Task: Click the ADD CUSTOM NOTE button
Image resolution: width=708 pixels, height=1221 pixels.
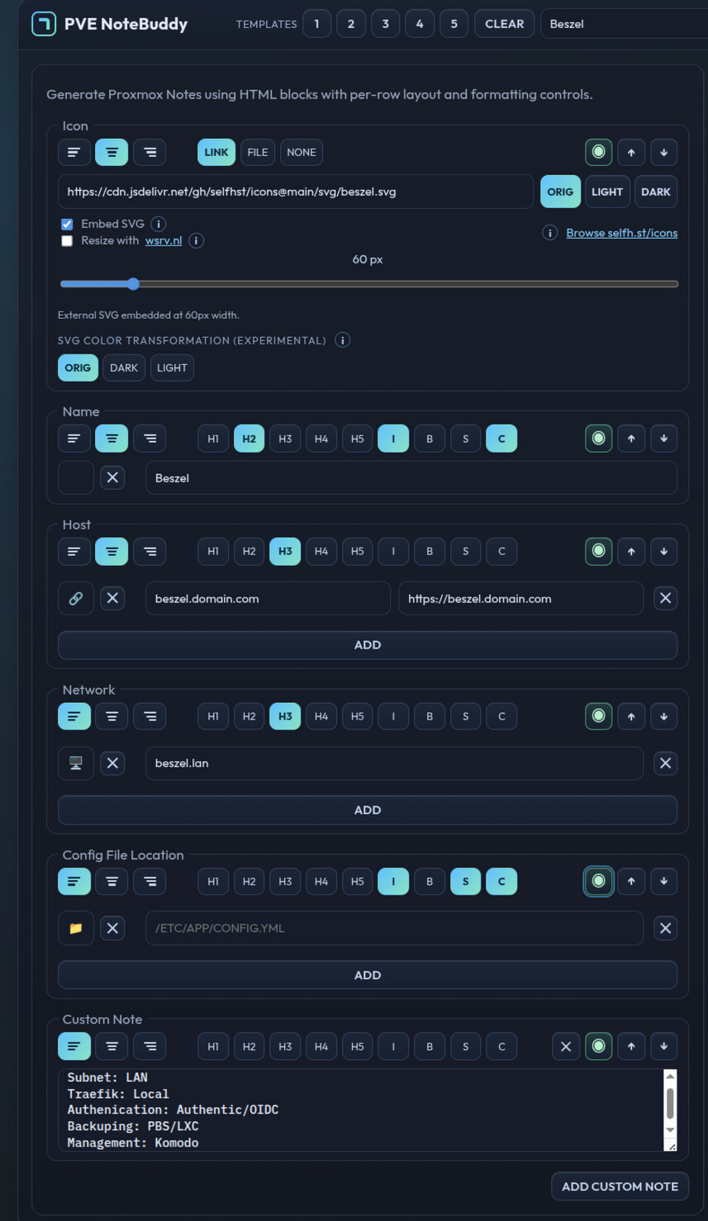Action: 620,1186
